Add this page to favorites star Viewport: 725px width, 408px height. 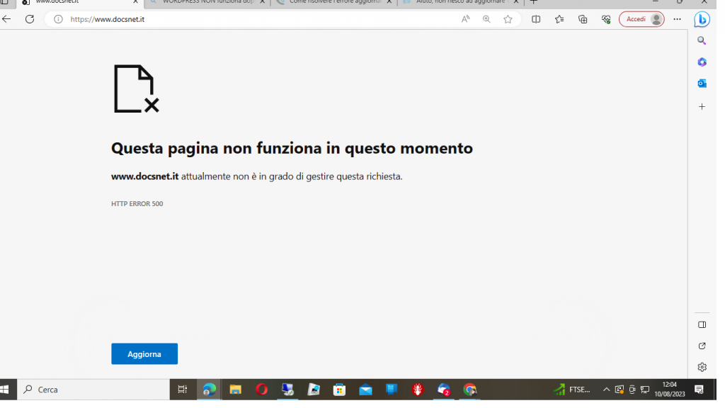pos(508,19)
